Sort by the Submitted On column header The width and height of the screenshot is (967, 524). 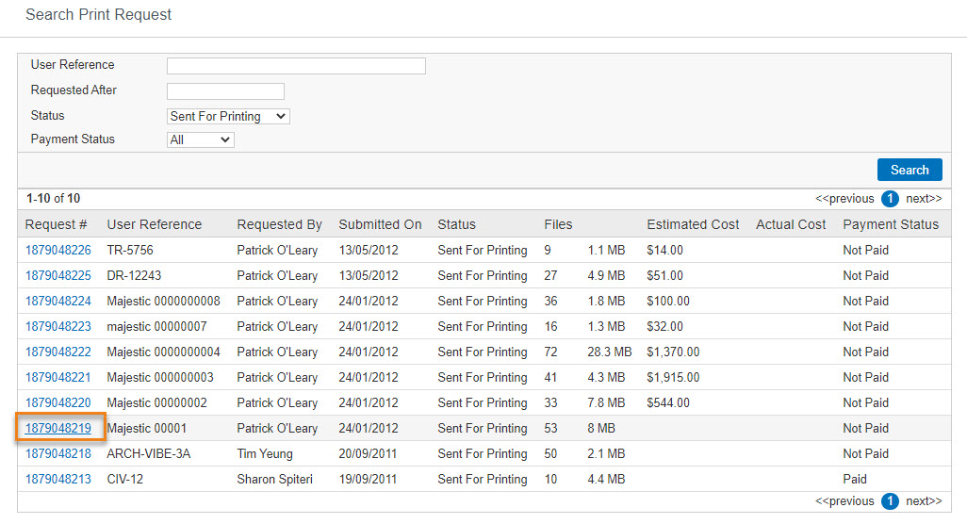[380, 224]
